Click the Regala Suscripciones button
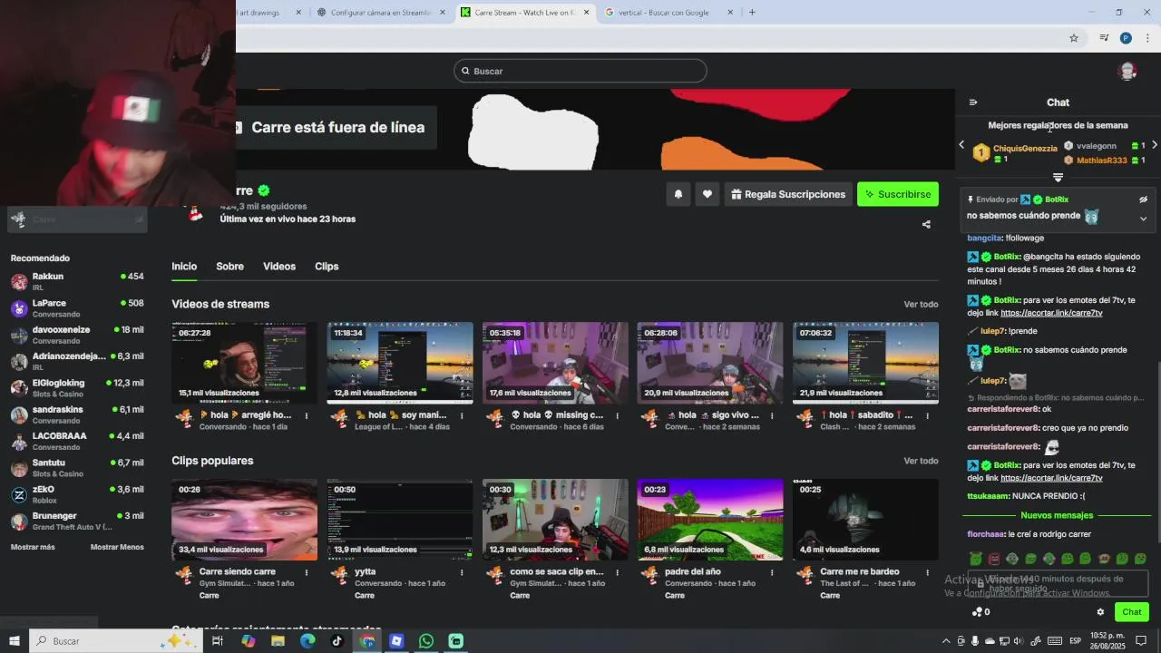 point(787,194)
